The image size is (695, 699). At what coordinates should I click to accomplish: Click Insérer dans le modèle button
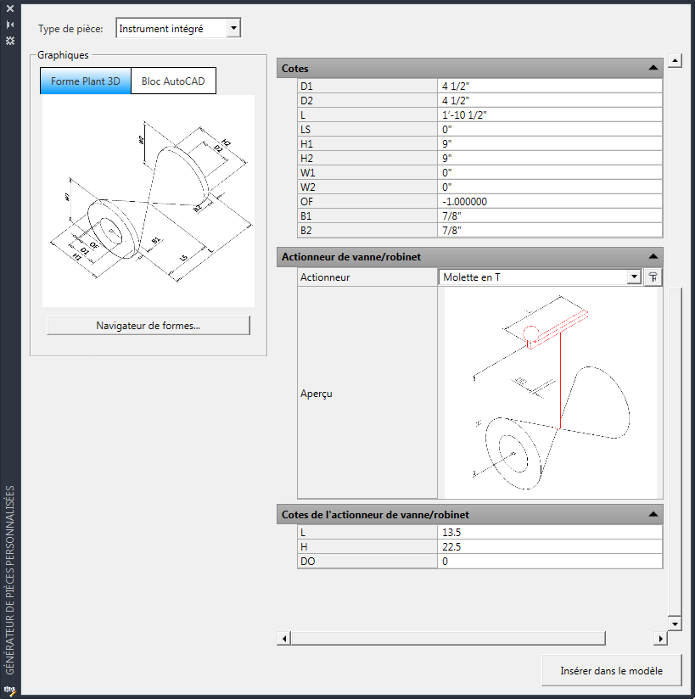coord(611,670)
